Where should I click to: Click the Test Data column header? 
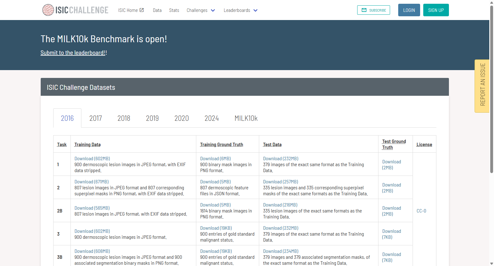(x=272, y=145)
